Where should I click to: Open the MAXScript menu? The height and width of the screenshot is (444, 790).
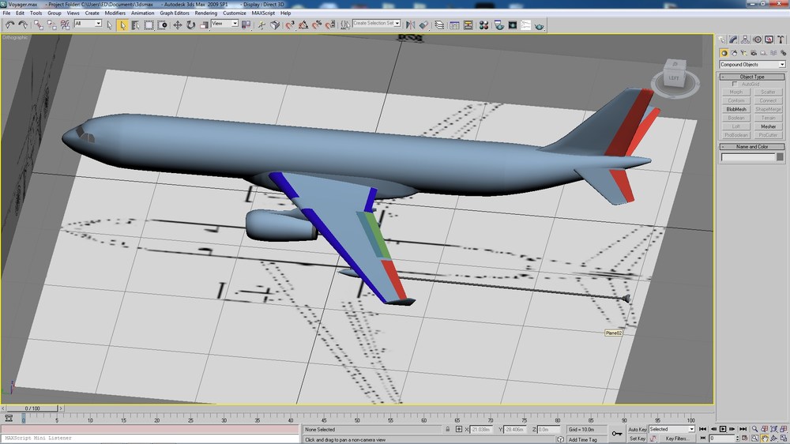[263, 13]
